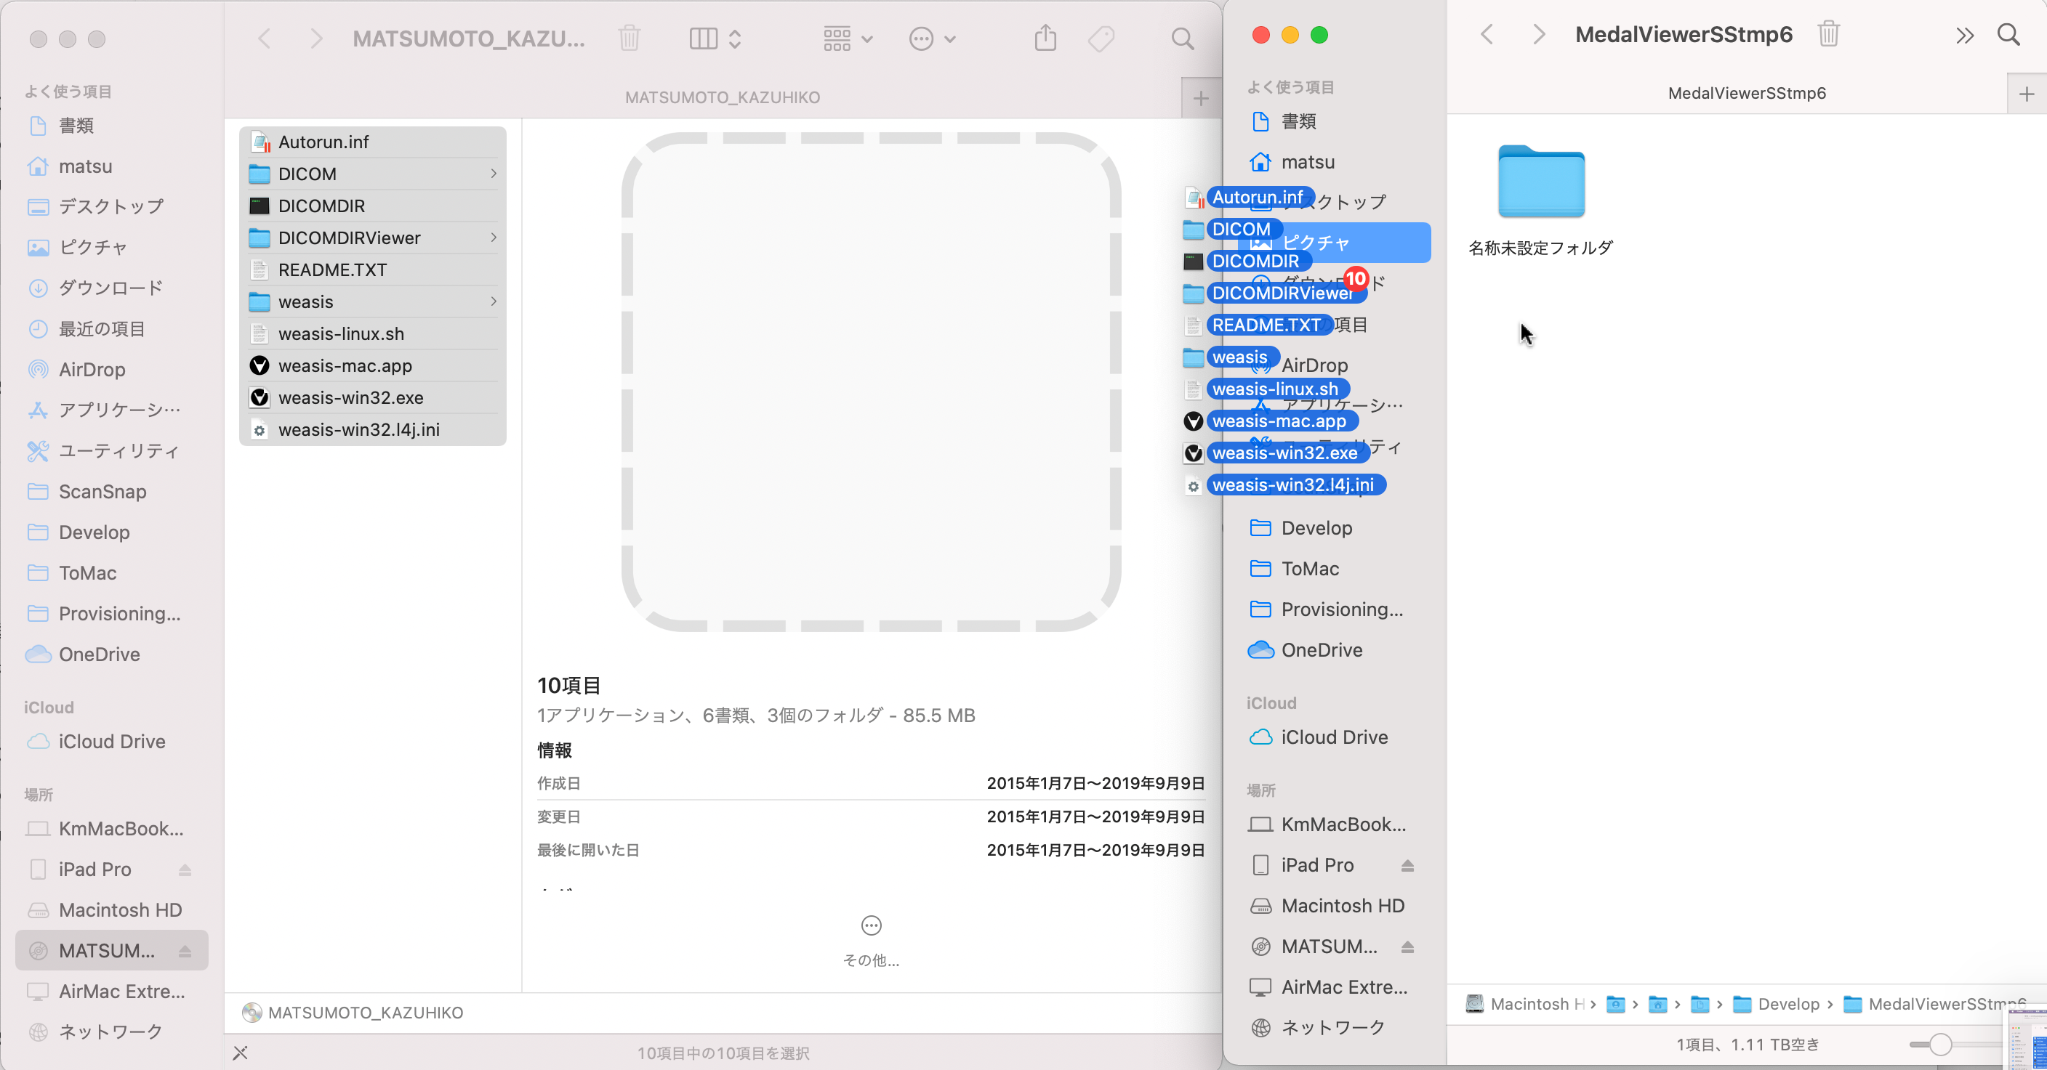The height and width of the screenshot is (1070, 2047).
Task: Open AirMac Extre... in right window sidebar
Action: [1335, 986]
